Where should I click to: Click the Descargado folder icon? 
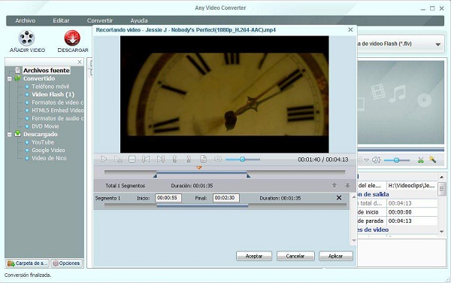(18, 134)
